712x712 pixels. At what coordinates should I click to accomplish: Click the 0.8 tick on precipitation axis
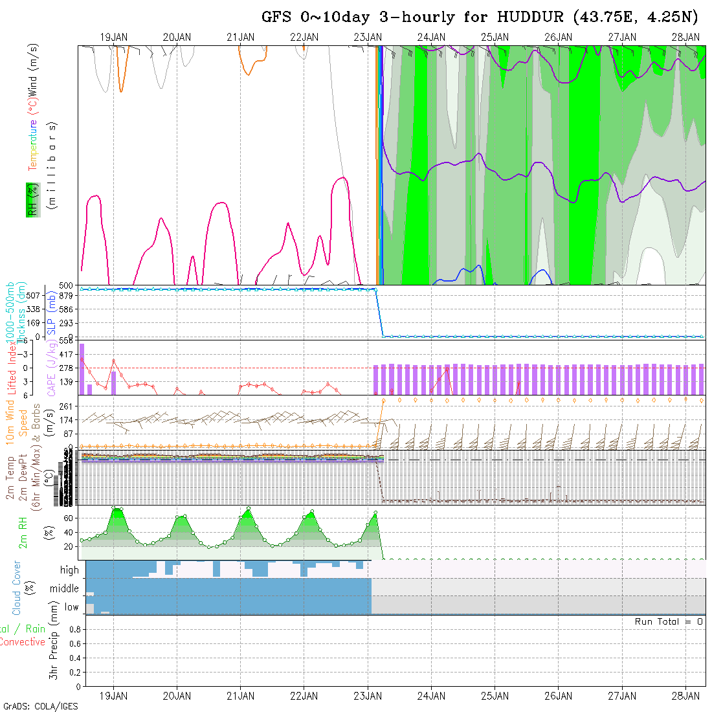74,629
